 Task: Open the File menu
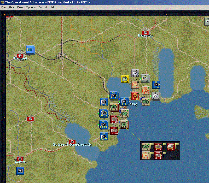click(x=3, y=7)
